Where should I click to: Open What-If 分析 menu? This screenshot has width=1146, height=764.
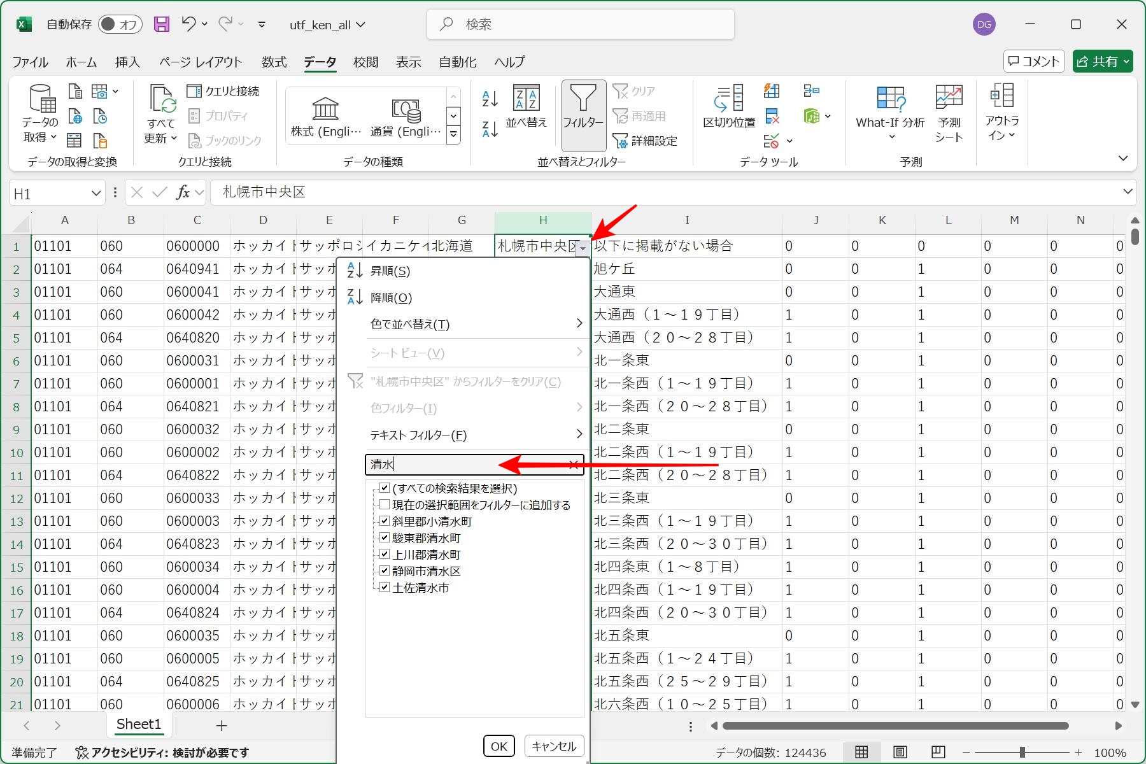(890, 113)
